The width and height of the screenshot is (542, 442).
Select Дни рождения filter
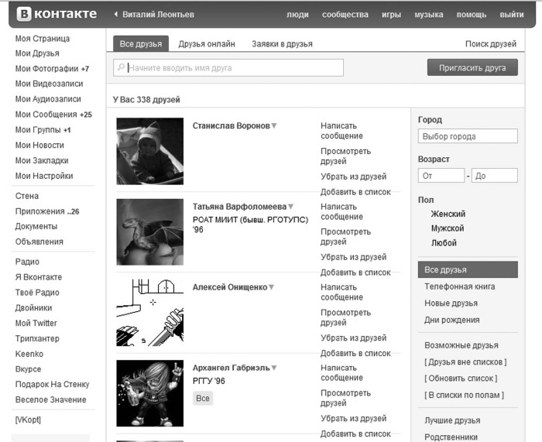click(451, 320)
